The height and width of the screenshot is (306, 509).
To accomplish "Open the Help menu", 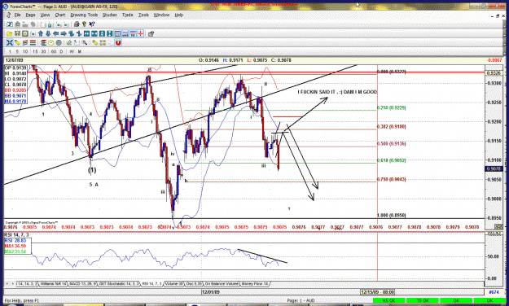I will [178, 15].
